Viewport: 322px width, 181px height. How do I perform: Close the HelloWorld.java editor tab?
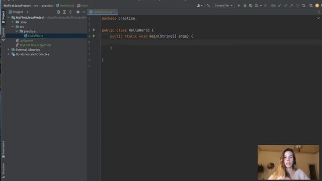pos(115,12)
